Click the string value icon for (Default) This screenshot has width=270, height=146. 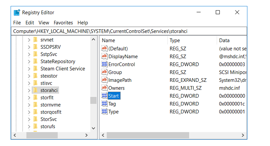pyautogui.click(x=104, y=48)
